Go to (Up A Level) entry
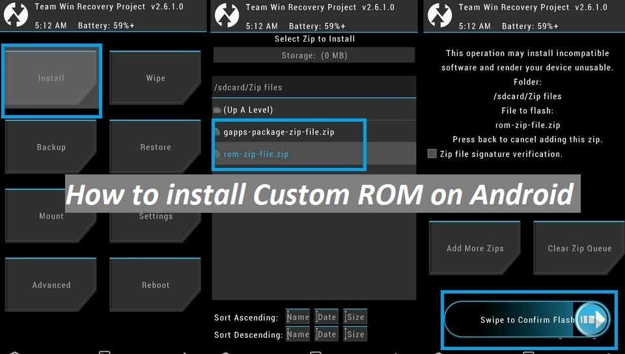This screenshot has height=354, width=625. click(314, 109)
